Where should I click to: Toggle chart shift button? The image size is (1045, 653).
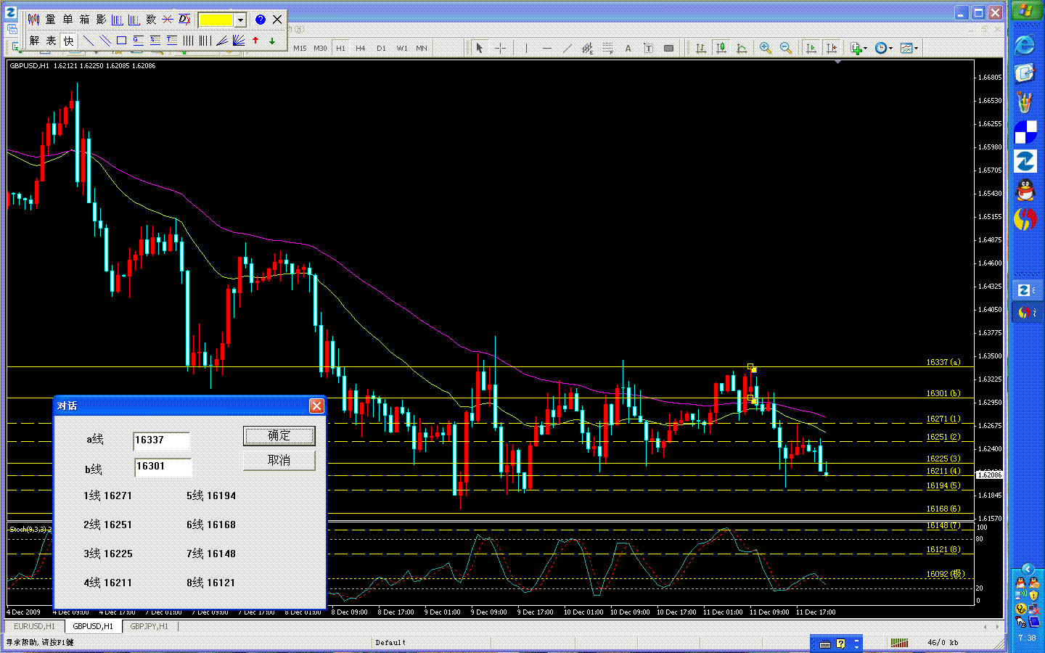tap(832, 48)
